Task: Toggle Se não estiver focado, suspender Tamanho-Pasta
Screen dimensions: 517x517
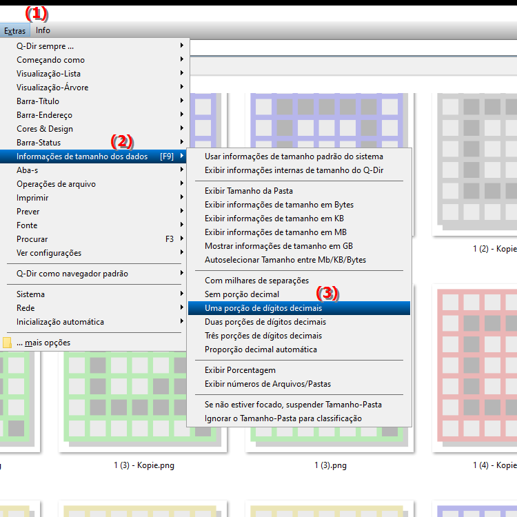Action: pos(299,405)
